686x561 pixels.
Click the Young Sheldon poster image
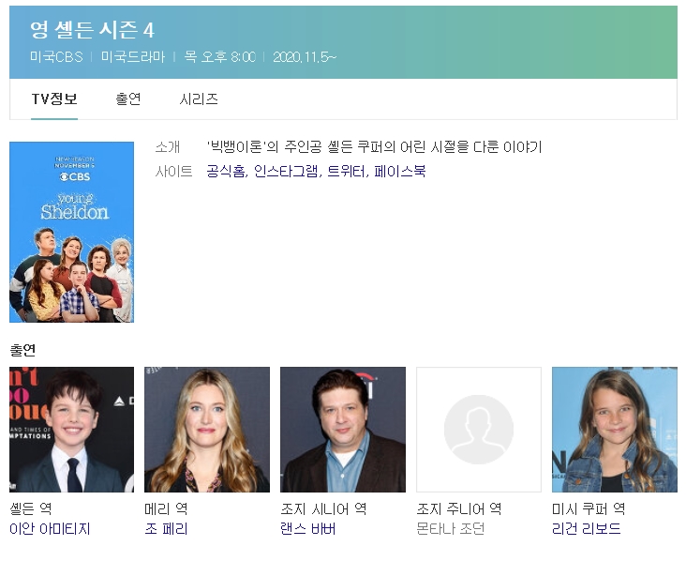click(72, 232)
